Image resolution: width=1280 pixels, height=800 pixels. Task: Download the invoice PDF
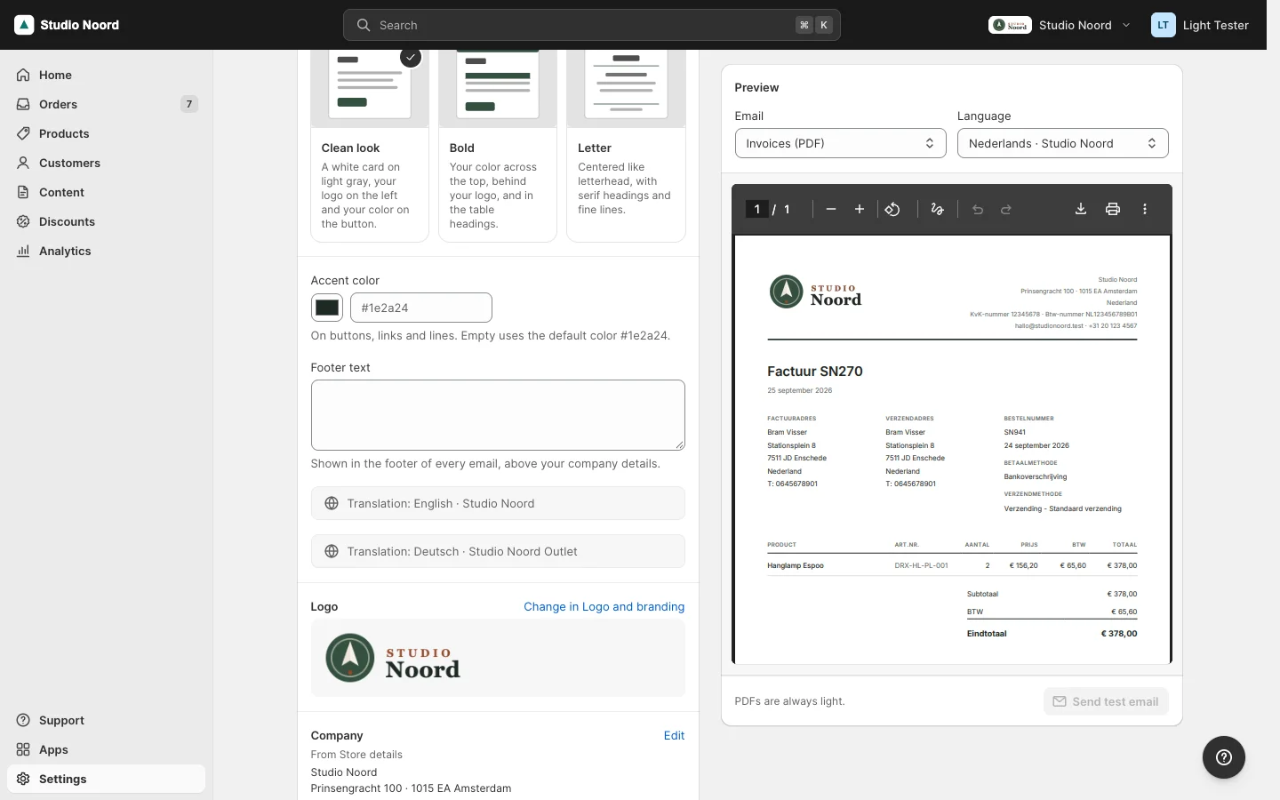[1081, 210]
